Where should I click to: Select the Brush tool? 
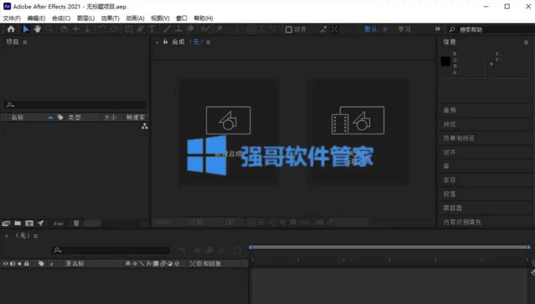pyautogui.click(x=167, y=29)
